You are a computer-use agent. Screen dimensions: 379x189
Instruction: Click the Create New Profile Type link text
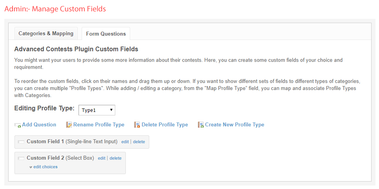coord(234,125)
